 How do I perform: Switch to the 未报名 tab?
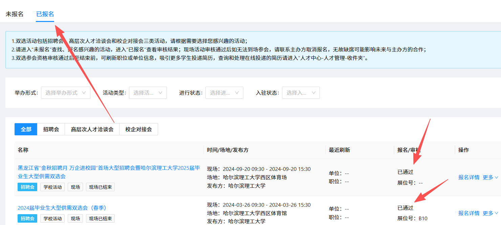pyautogui.click(x=15, y=14)
